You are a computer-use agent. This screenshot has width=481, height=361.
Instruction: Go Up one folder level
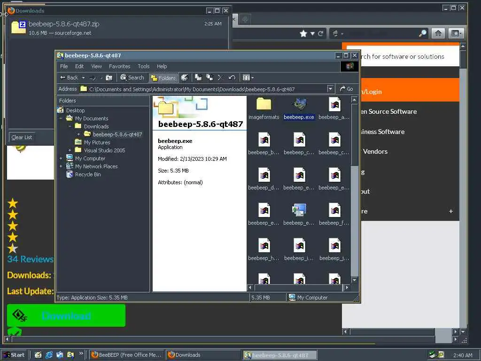click(x=109, y=78)
